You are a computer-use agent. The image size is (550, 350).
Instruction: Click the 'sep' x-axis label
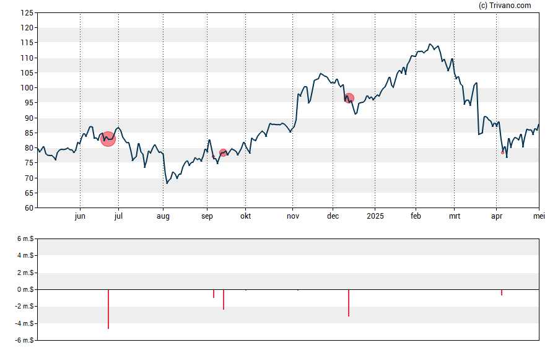[x=207, y=216]
